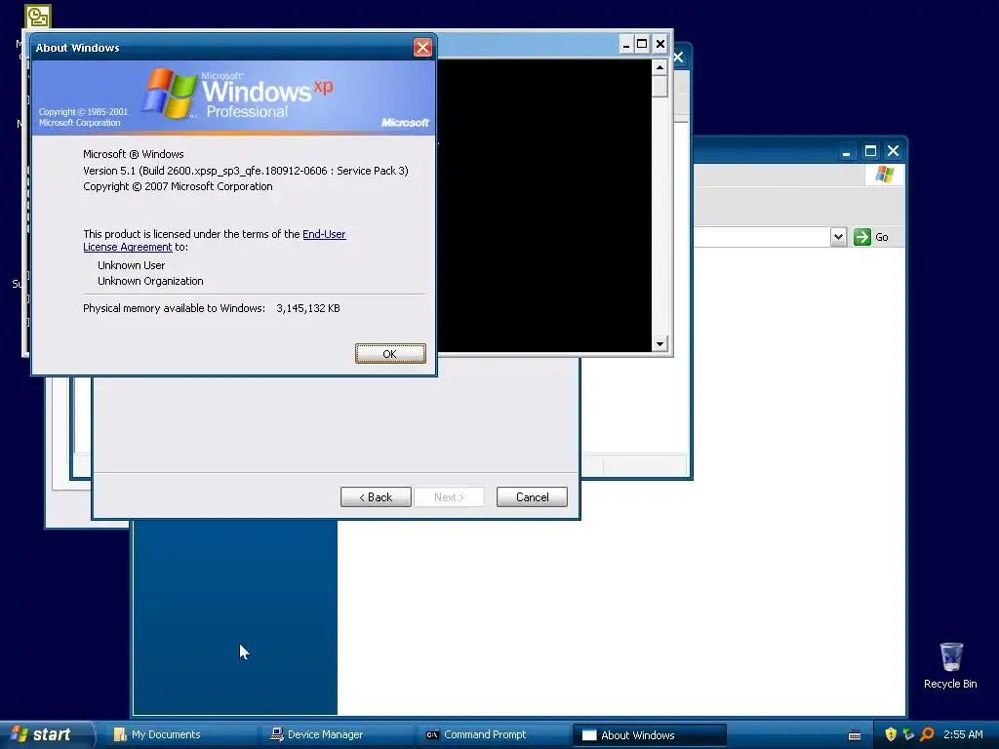Click the Go button in address bar
This screenshot has width=999, height=749.
tap(871, 237)
